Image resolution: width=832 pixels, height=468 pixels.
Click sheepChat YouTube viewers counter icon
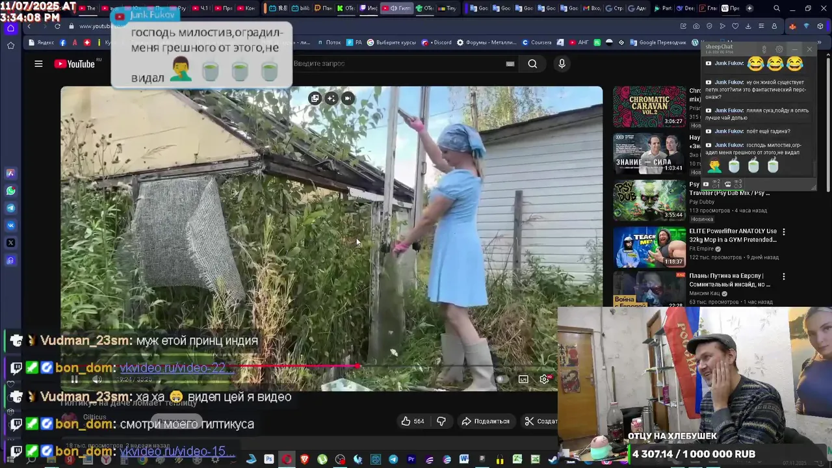[x=706, y=185]
